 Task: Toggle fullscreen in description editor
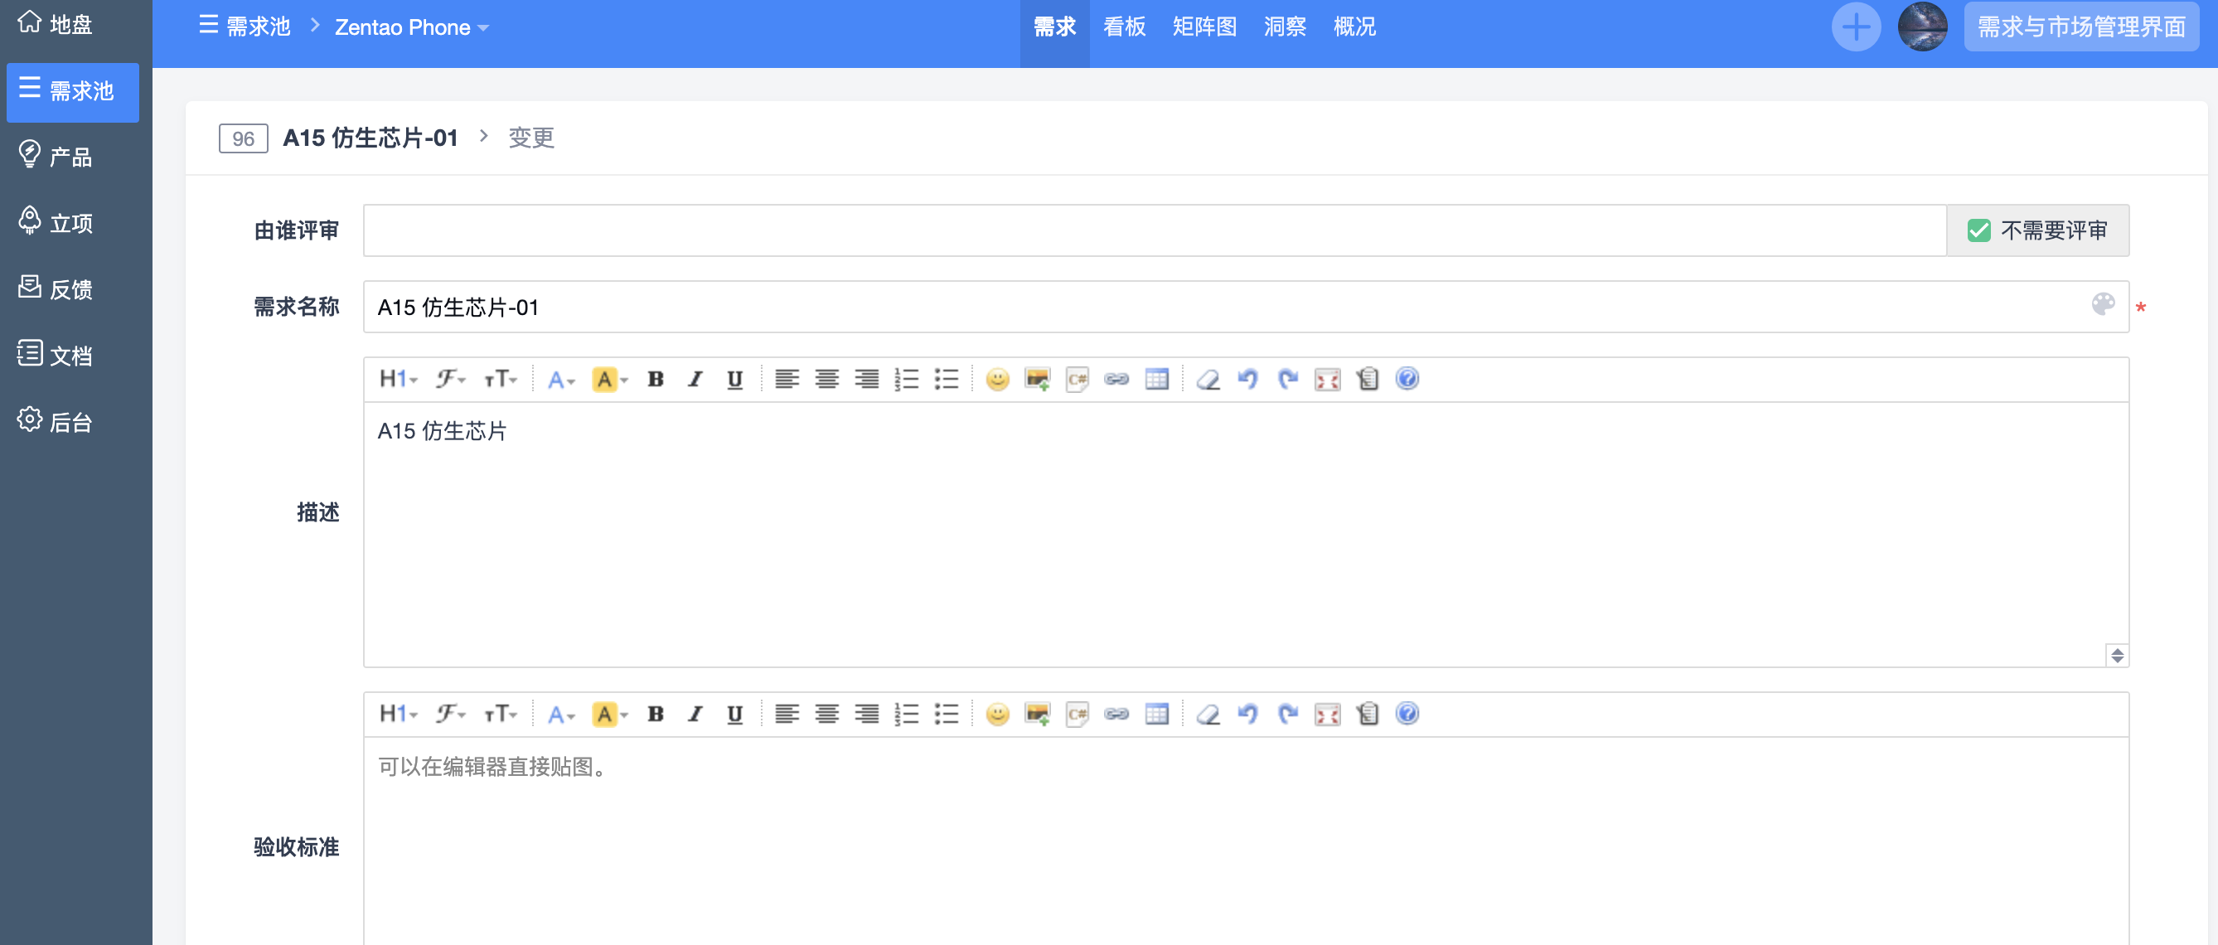(x=1327, y=379)
